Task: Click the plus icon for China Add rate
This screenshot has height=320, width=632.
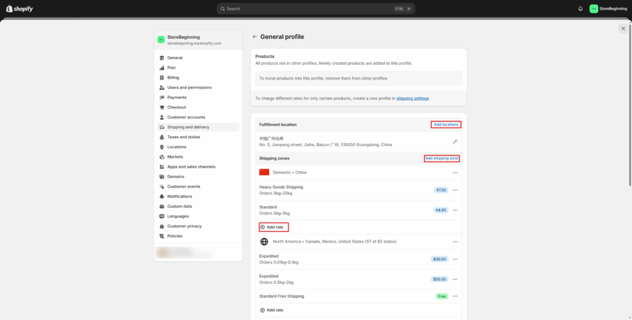Action: click(x=262, y=227)
